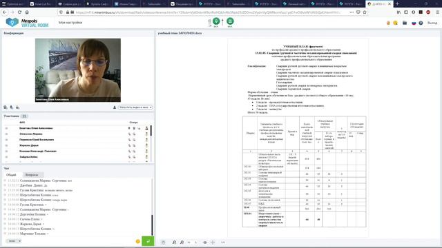Open the page actions three-dot menu
This screenshot has height=248, width=442.
[352, 12]
